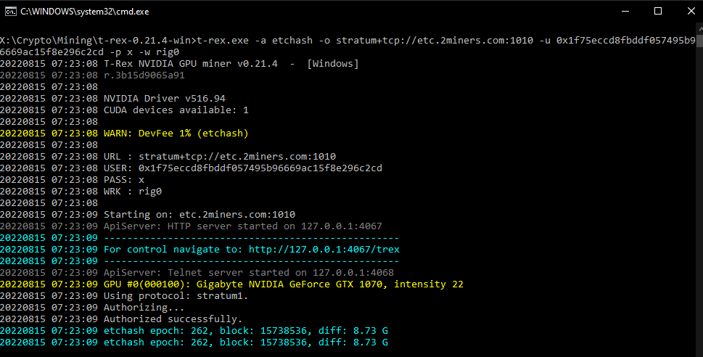Close the cmd.exe window
Image resolution: width=703 pixels, height=357 pixels.
[690, 12]
